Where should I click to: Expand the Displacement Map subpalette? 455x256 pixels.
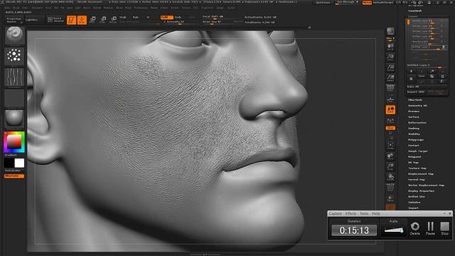(x=421, y=174)
